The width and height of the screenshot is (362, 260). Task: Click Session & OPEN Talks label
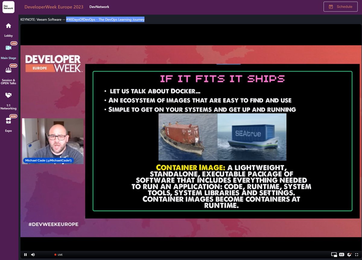[x=8, y=81]
